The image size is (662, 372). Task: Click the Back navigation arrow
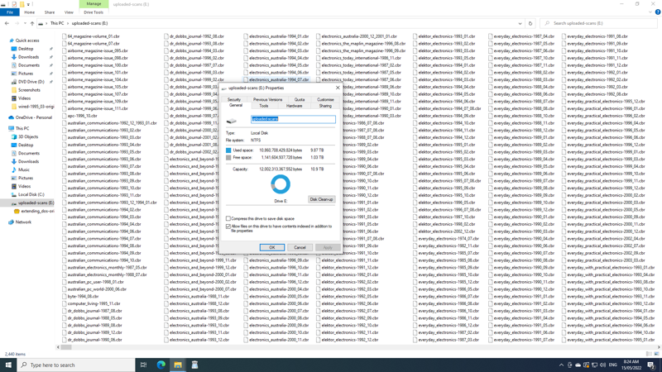[7, 23]
